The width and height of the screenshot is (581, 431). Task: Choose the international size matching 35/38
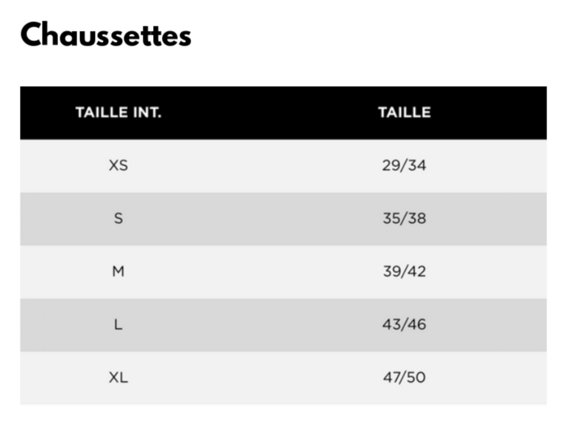[118, 218]
